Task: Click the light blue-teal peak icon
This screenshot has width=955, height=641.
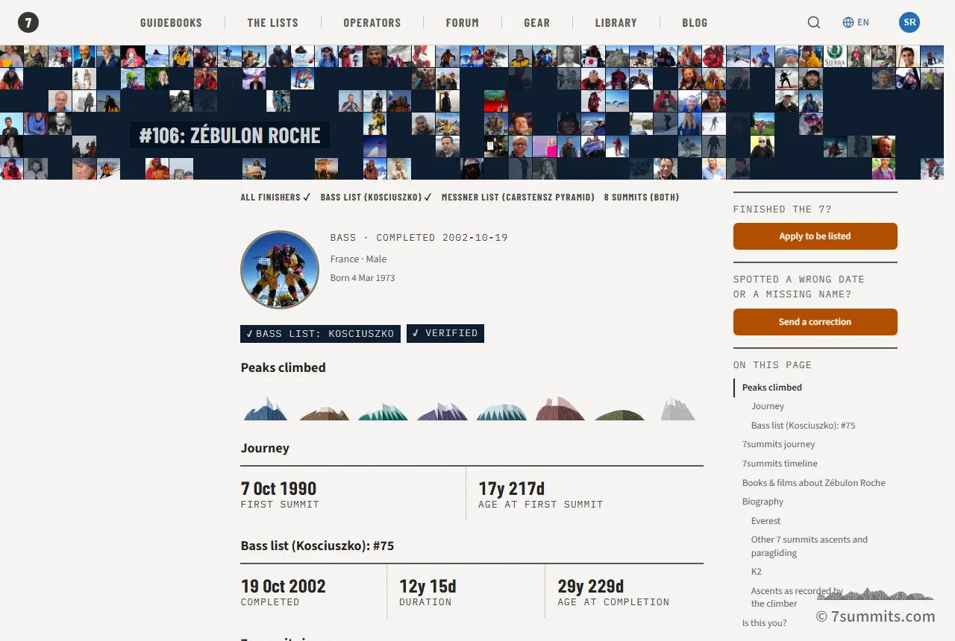Action: coord(501,411)
